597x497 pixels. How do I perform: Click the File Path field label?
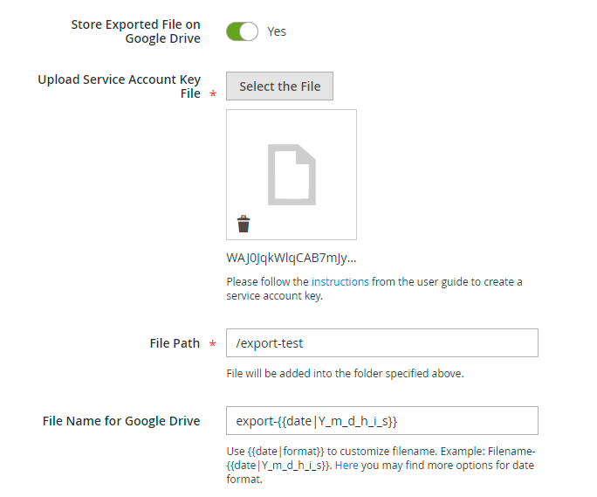(x=175, y=343)
